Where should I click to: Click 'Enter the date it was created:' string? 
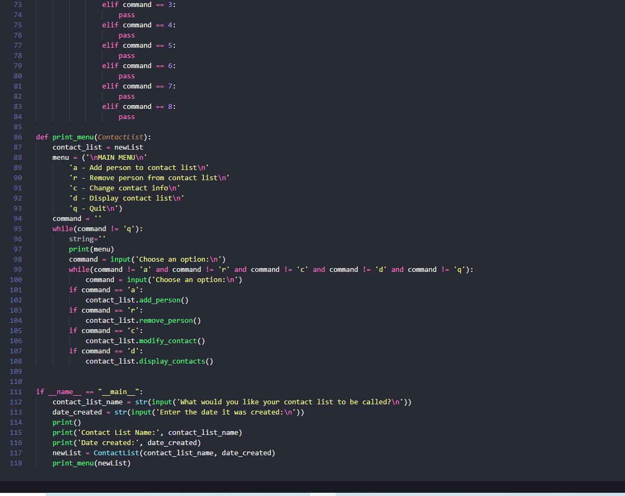[226, 412]
